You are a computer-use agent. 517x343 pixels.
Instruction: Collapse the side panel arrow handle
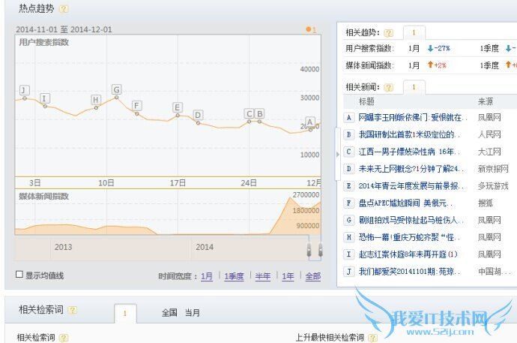[x=337, y=154]
